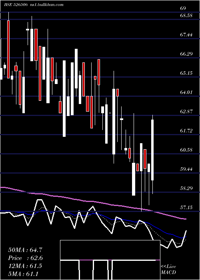This screenshot has height=280, width=200.
Task: Click the '5MA : 61.1' readout
Action: 23,274
